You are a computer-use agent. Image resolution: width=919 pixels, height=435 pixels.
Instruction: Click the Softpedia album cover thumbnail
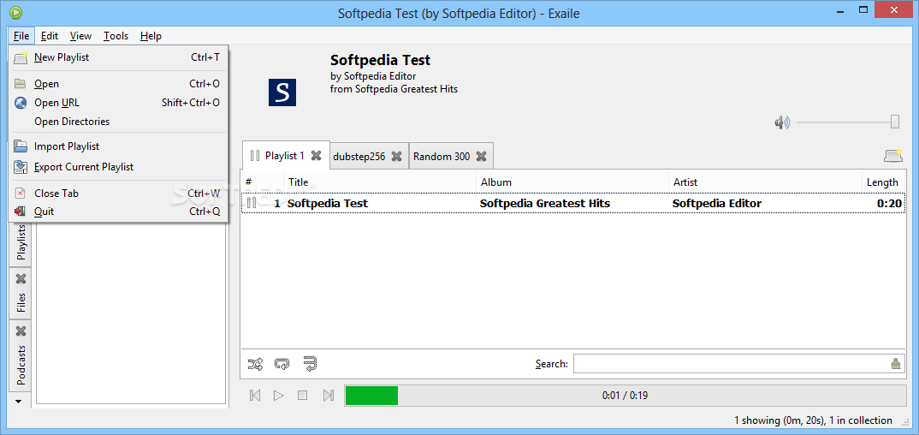tap(282, 92)
